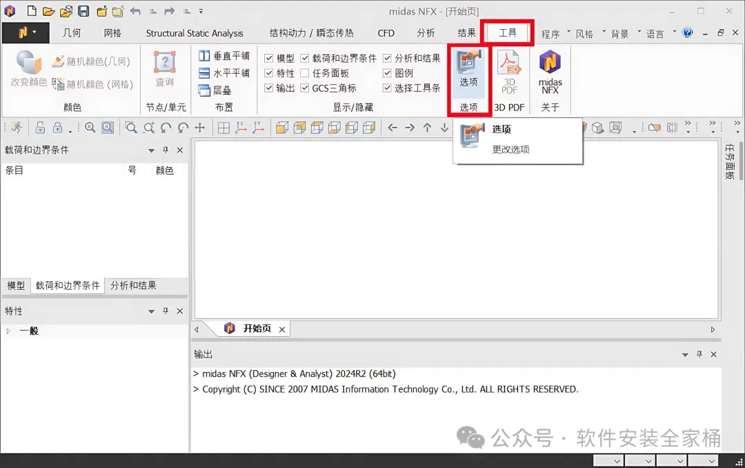The height and width of the screenshot is (468, 745).
Task: Toggle the 选择工具条 checkbox
Action: (387, 88)
